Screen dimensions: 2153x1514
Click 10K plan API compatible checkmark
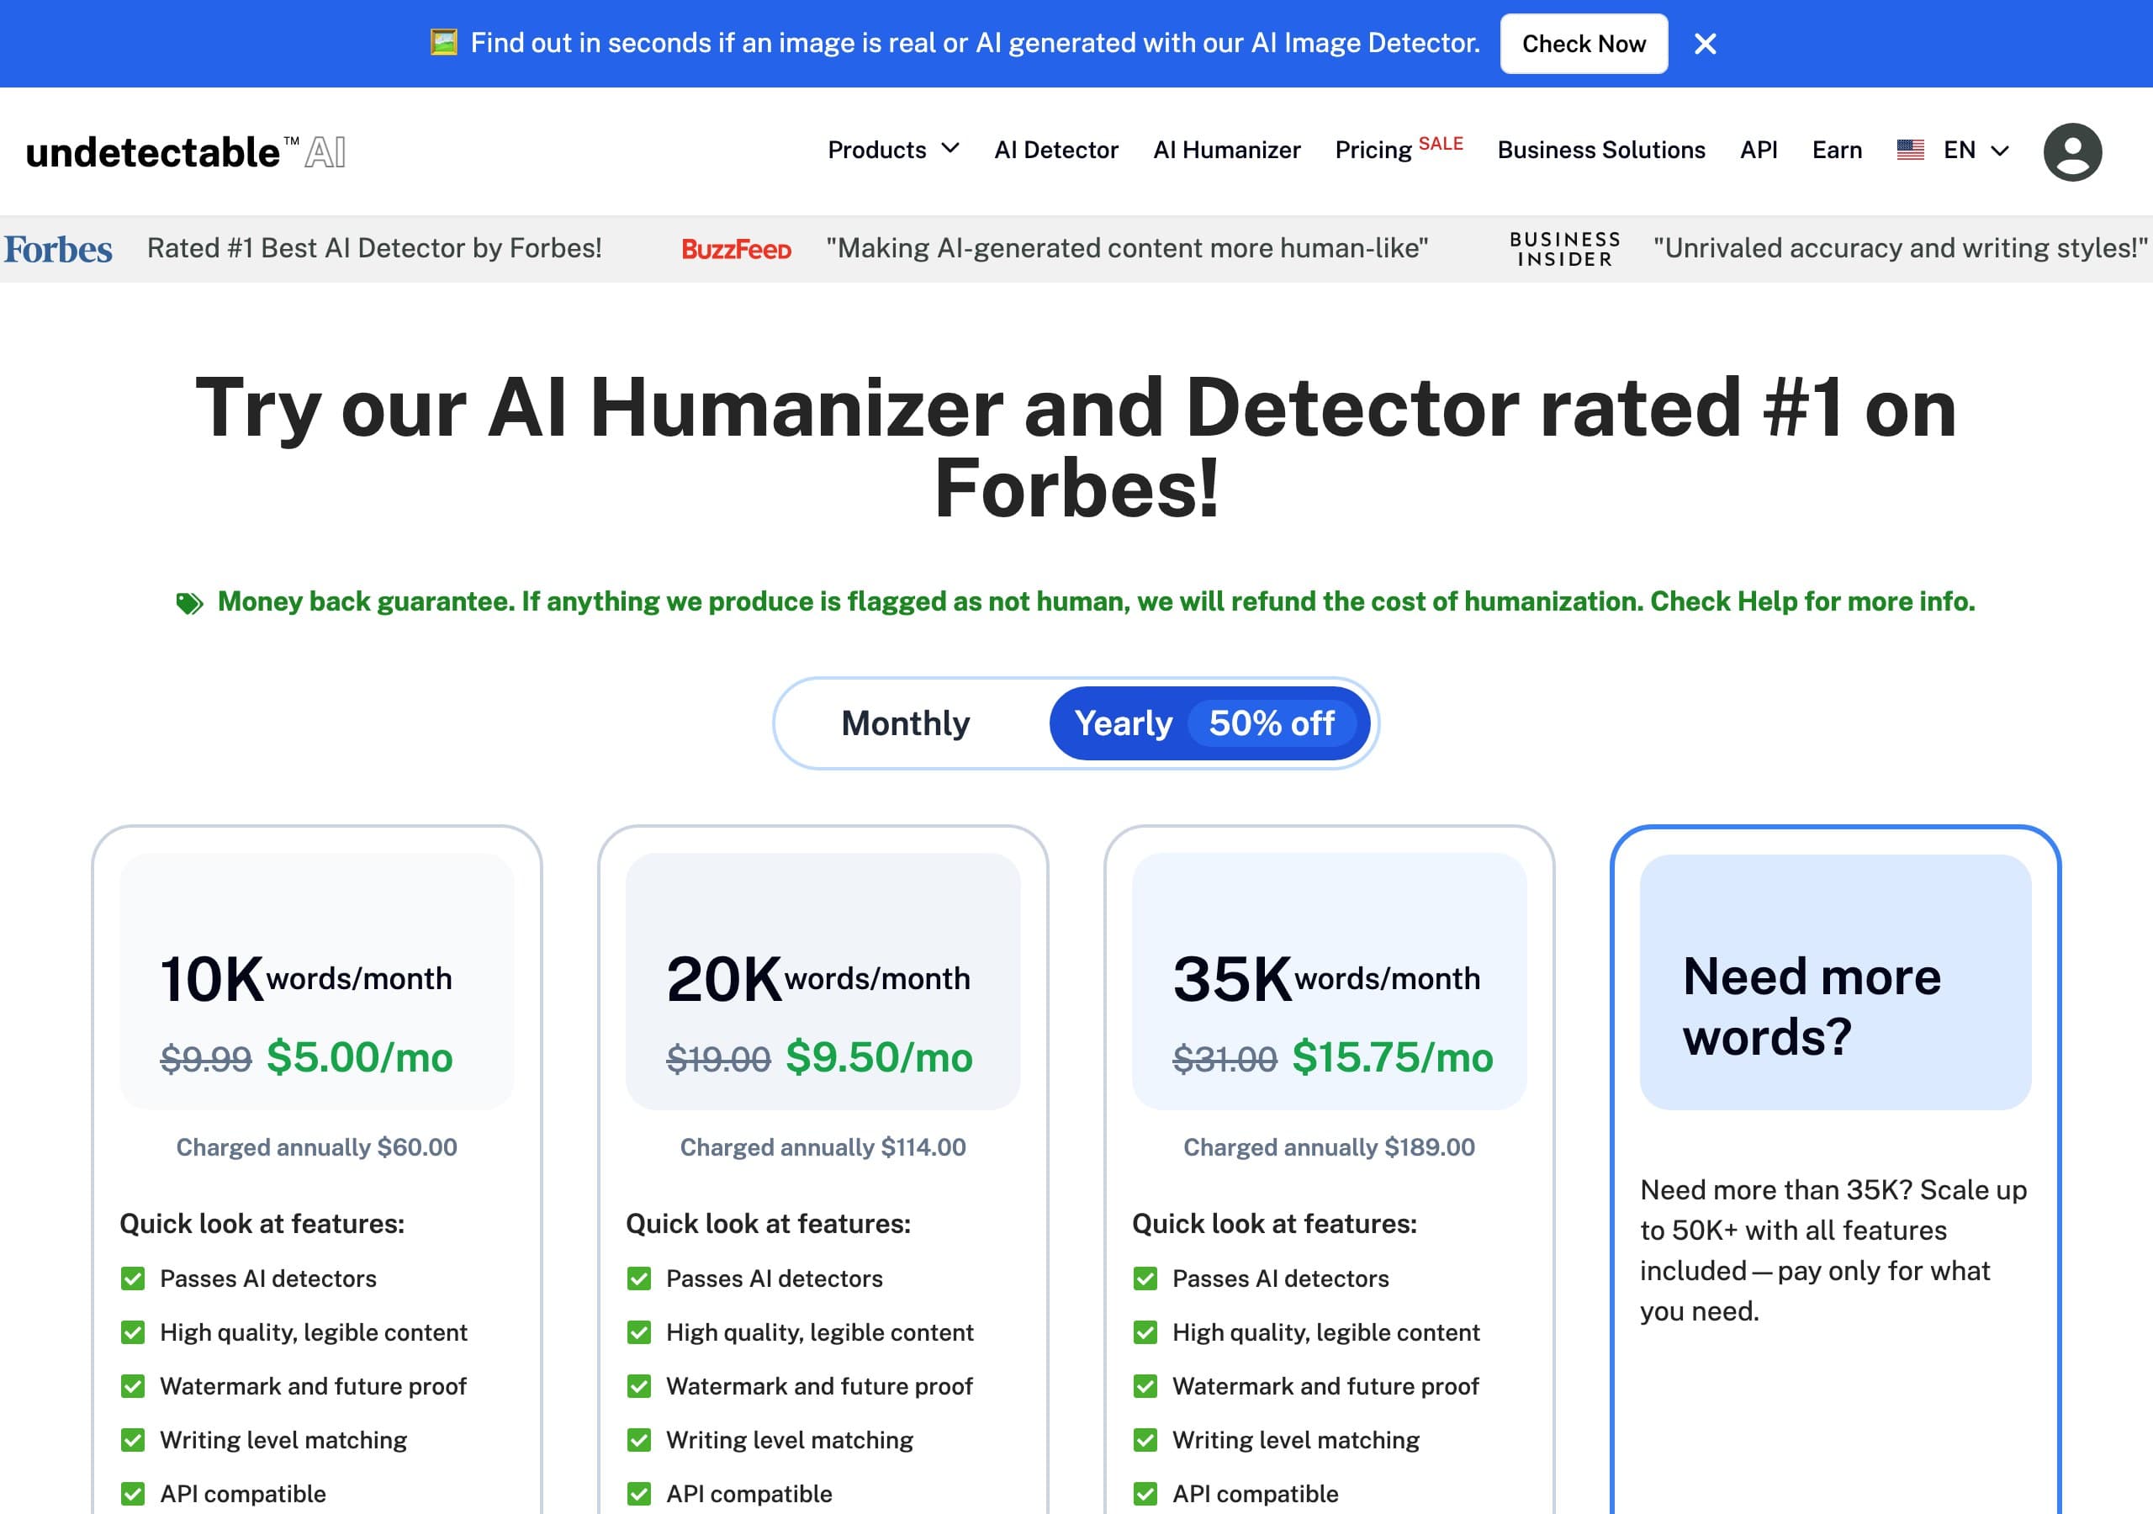[x=133, y=1493]
